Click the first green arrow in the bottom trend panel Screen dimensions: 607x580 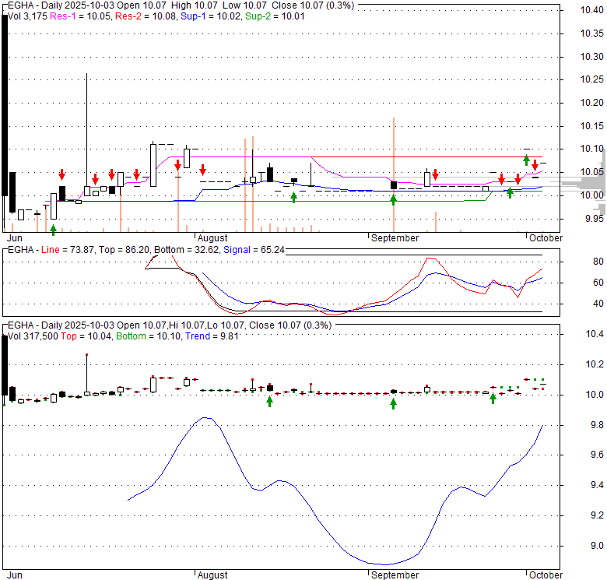[269, 401]
